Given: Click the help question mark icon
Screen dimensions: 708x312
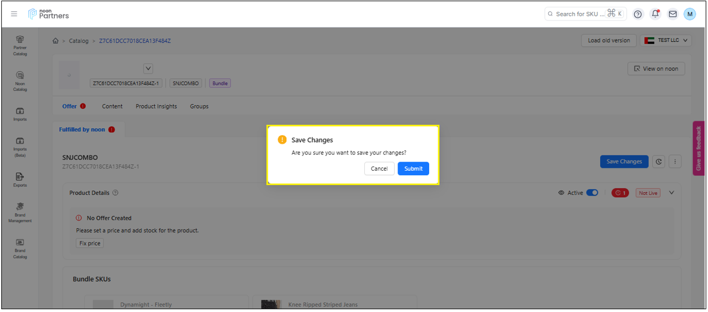Looking at the screenshot, I should (637, 14).
